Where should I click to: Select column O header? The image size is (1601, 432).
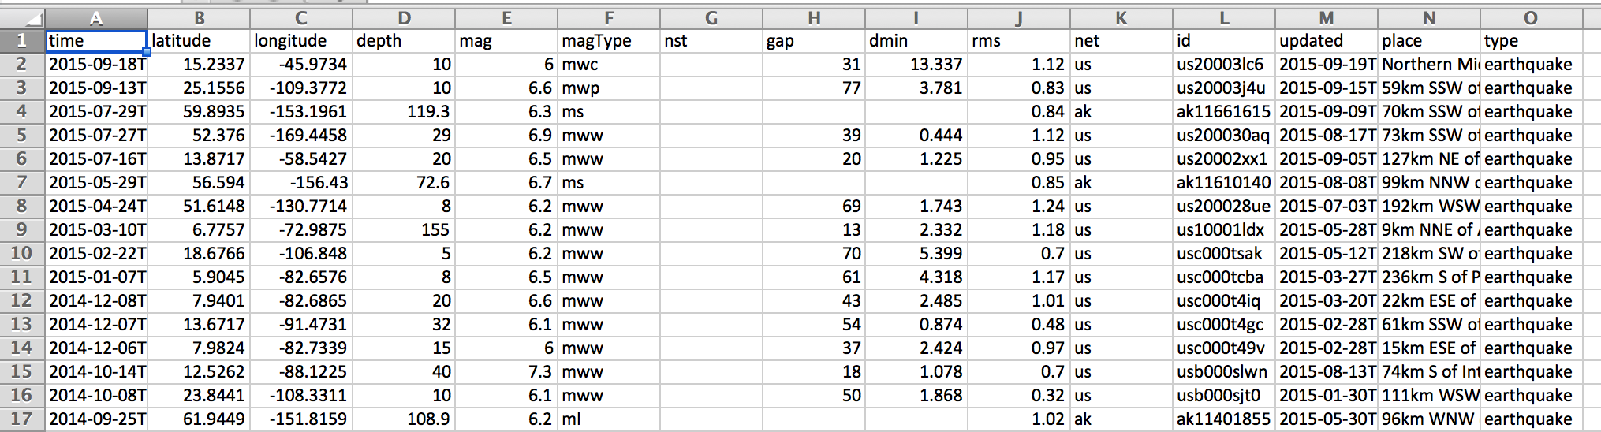coord(1531,18)
